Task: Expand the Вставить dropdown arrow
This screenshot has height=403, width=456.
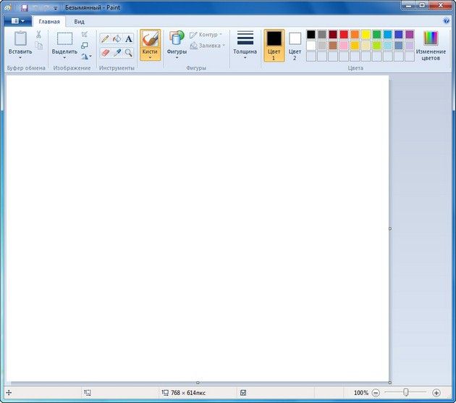Action: (20, 58)
